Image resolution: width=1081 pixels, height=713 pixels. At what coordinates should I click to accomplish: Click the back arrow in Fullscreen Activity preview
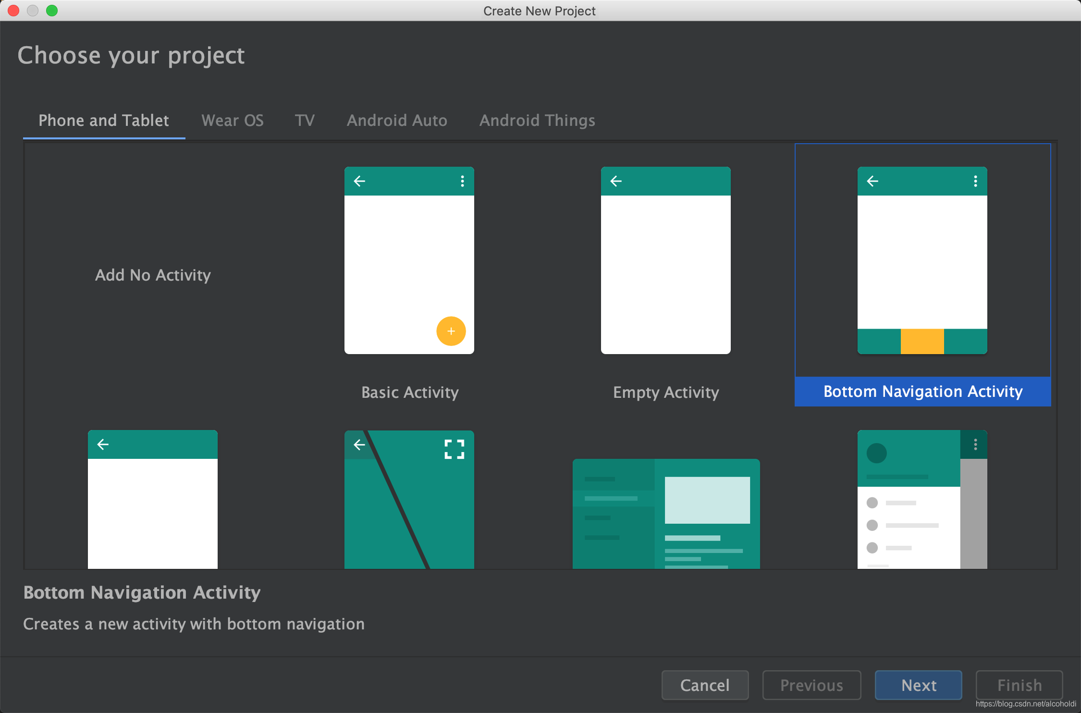click(359, 445)
